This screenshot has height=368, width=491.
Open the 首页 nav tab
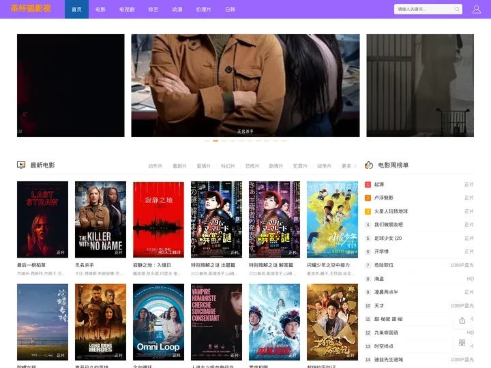76,10
